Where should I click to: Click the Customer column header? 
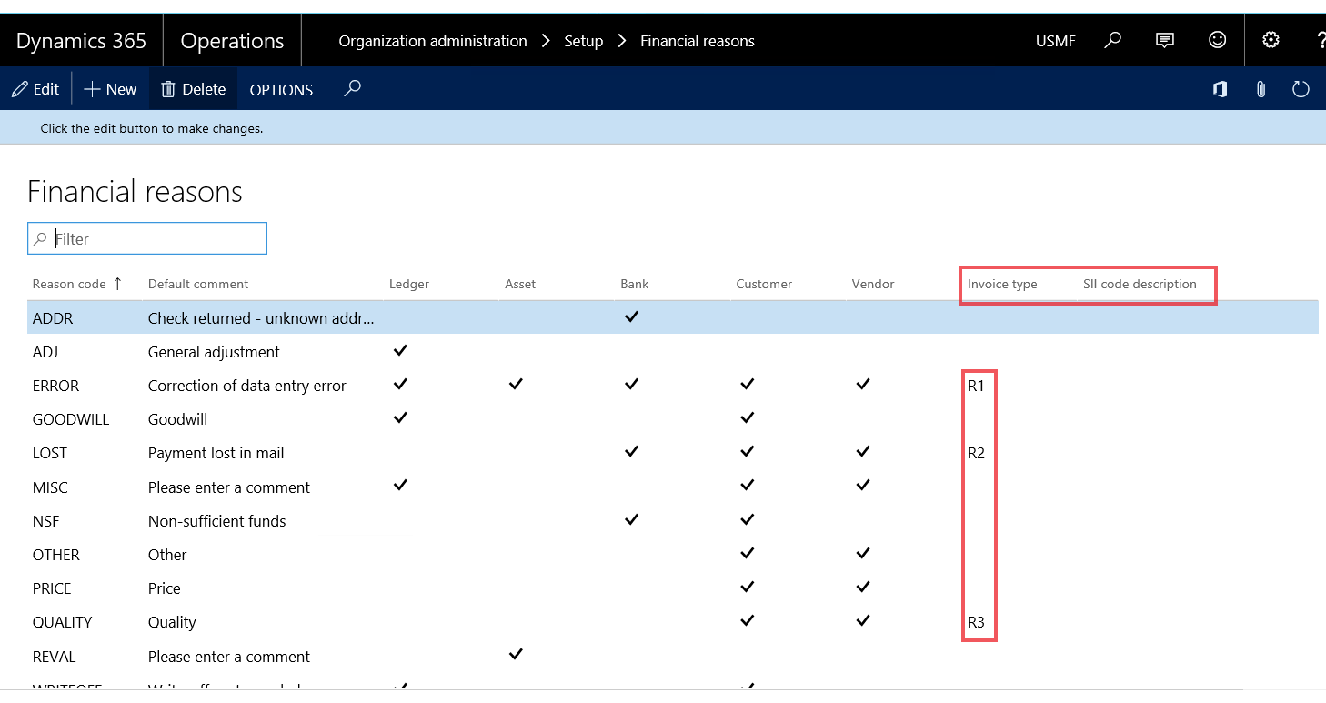coord(764,284)
